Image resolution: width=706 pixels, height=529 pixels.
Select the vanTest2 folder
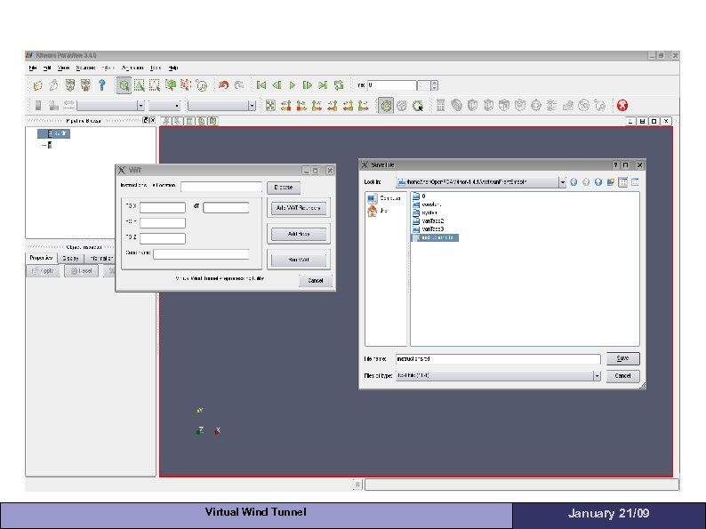(429, 221)
